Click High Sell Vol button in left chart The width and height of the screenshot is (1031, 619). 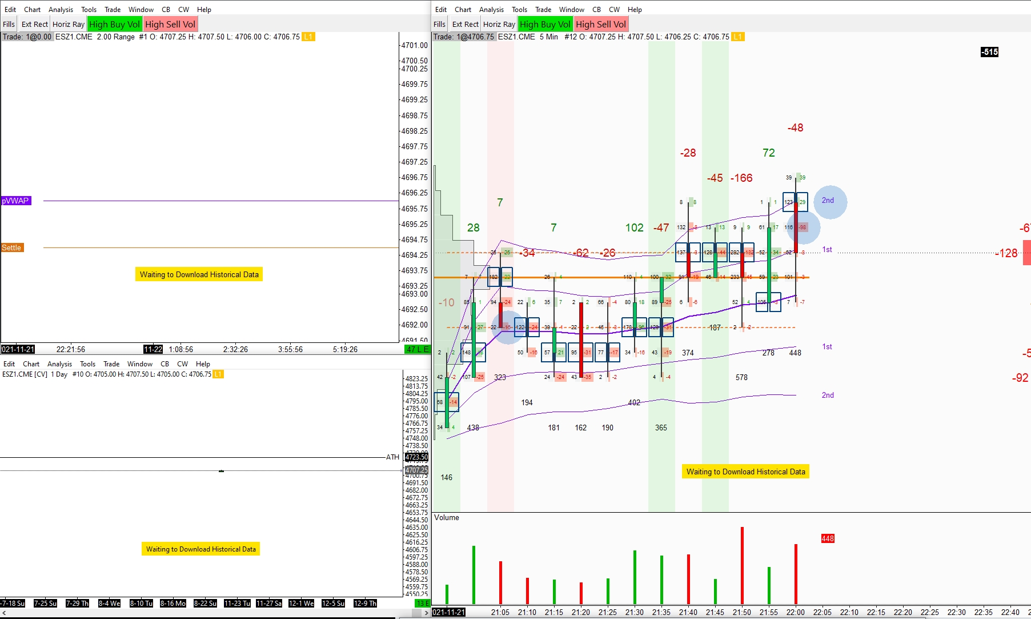170,24
